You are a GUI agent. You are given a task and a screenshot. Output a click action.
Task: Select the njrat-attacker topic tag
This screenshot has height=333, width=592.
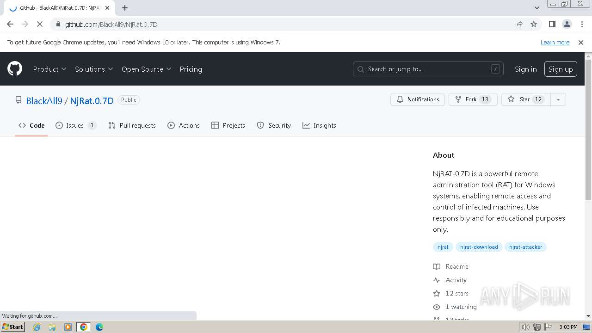click(x=525, y=247)
